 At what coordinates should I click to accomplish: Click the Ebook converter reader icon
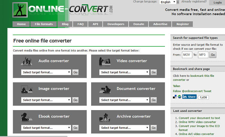pos(26,117)
